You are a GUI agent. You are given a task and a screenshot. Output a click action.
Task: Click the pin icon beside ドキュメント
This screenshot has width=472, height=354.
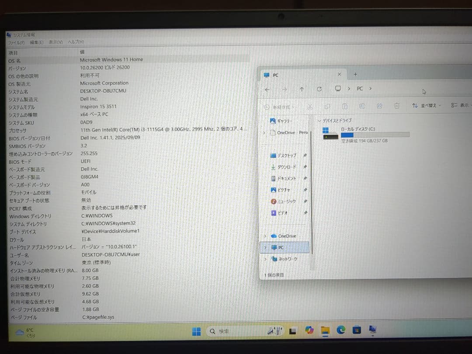click(306, 179)
